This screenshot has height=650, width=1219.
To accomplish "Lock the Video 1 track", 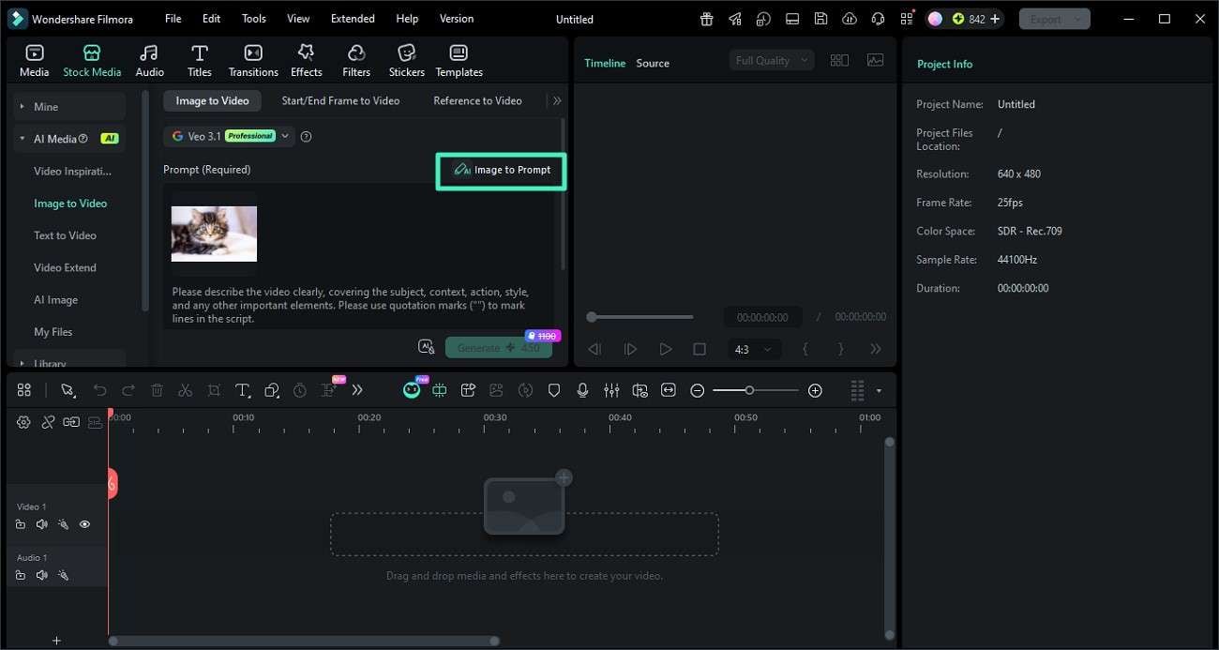I will (21, 524).
